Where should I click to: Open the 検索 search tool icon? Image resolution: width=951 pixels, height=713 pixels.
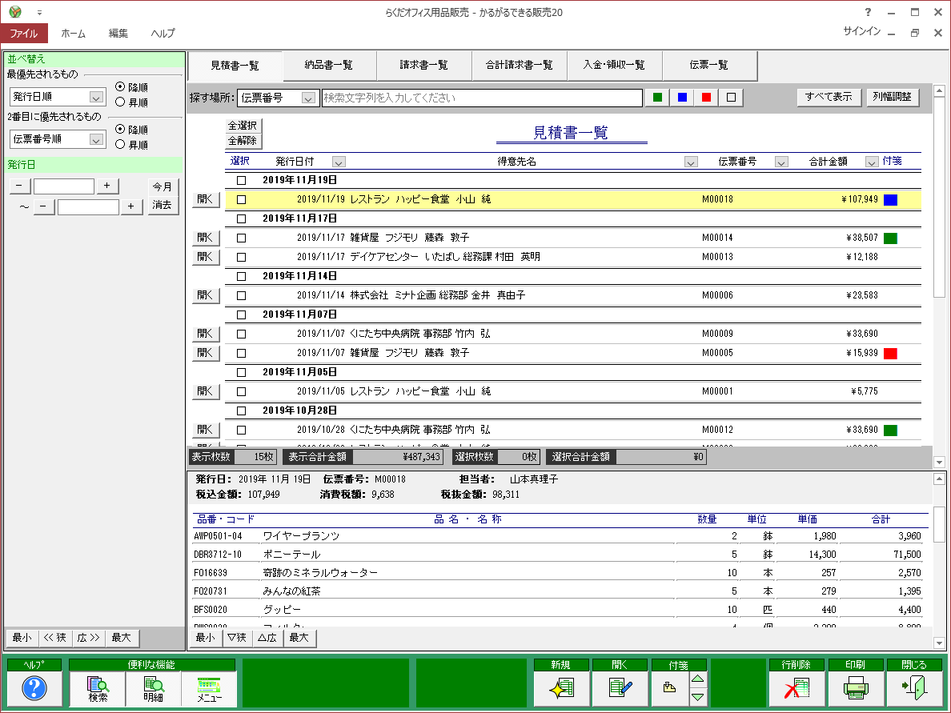[98, 688]
